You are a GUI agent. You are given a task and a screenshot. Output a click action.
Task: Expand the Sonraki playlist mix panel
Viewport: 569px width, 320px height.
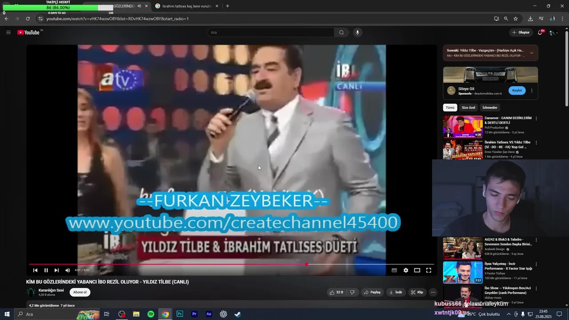click(532, 53)
